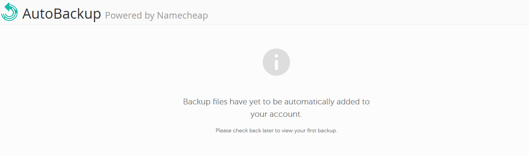
Task: Click the teal AutoBackup circular arrow logo
Action: click(9, 12)
